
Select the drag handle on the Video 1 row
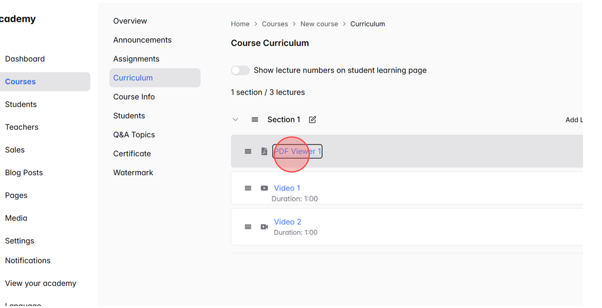[x=248, y=188]
